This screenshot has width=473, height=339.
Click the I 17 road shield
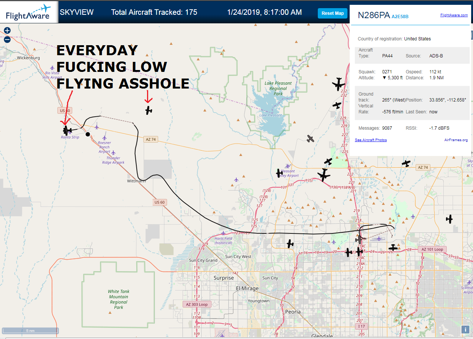(361, 326)
